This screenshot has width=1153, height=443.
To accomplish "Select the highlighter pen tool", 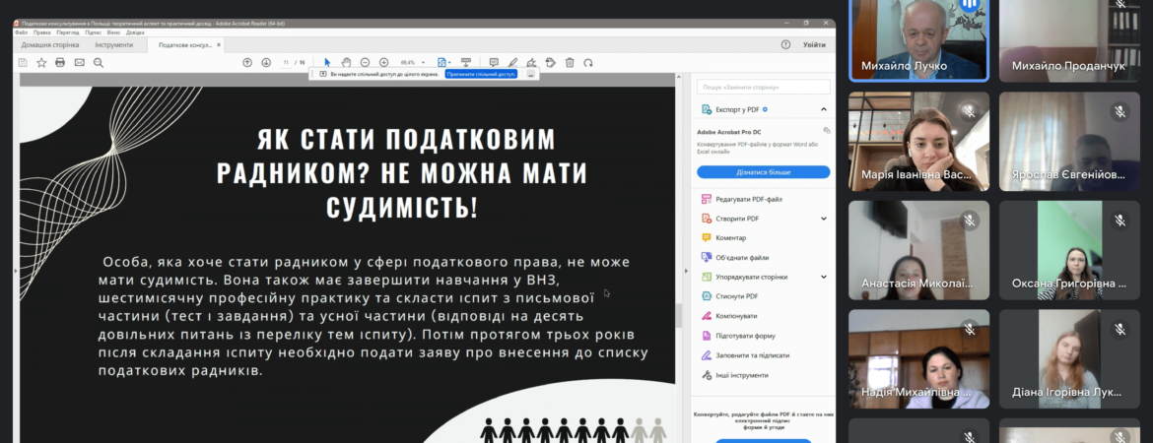I will coord(512,62).
